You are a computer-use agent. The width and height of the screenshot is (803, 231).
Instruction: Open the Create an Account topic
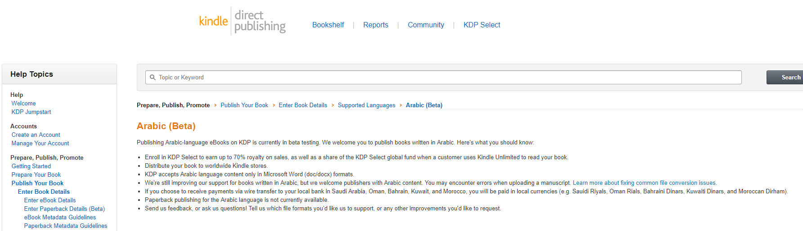(36, 135)
